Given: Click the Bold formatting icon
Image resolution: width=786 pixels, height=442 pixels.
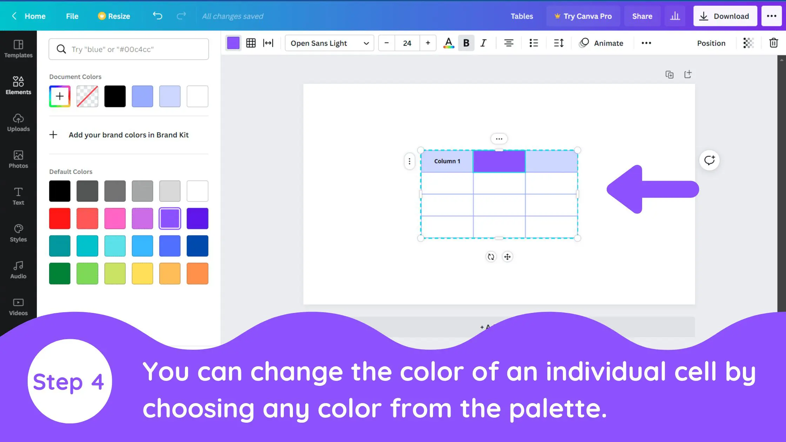Looking at the screenshot, I should click(x=465, y=43).
